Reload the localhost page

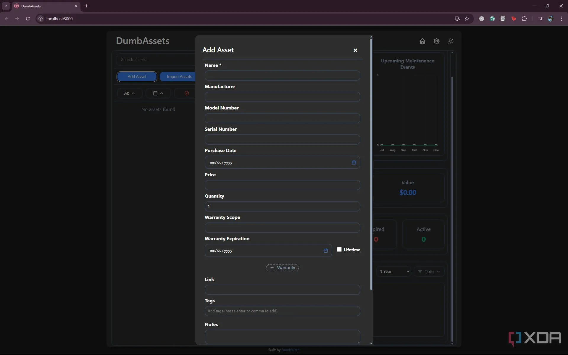pyautogui.click(x=28, y=19)
